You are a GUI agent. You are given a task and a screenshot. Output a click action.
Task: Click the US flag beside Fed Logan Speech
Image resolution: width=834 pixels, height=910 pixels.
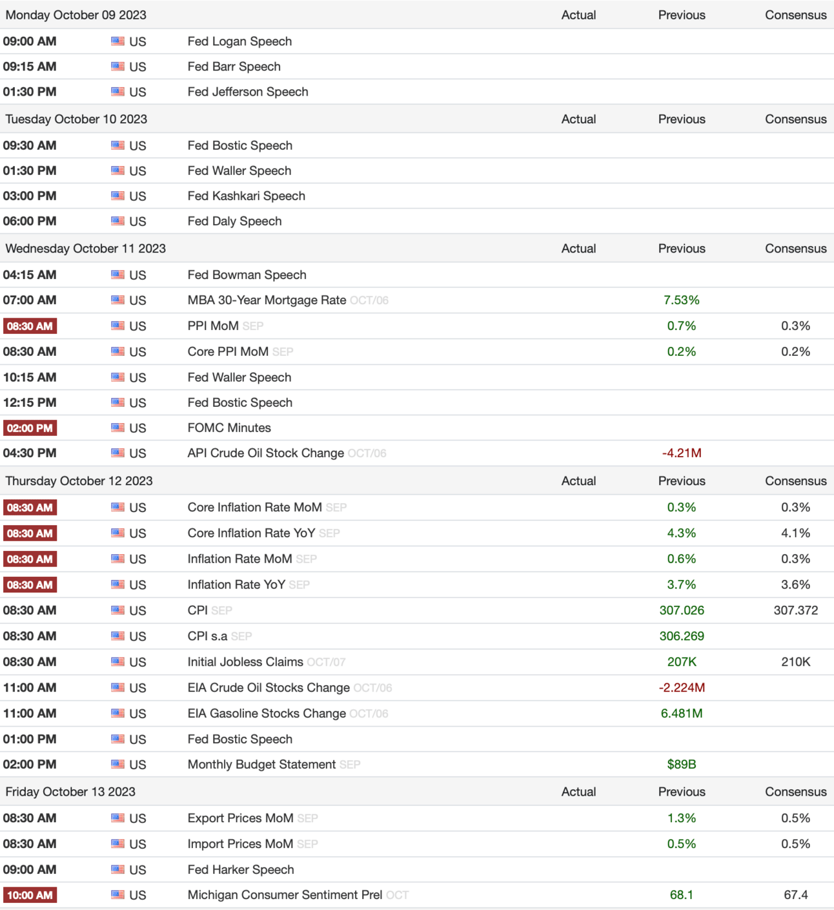(117, 41)
